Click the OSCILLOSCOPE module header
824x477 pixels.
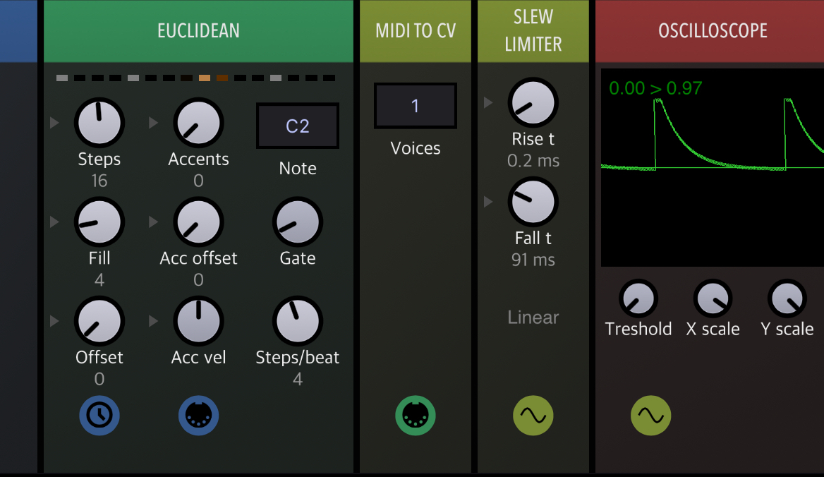710,31
